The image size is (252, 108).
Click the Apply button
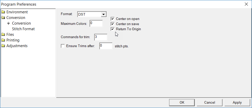coord(237,102)
